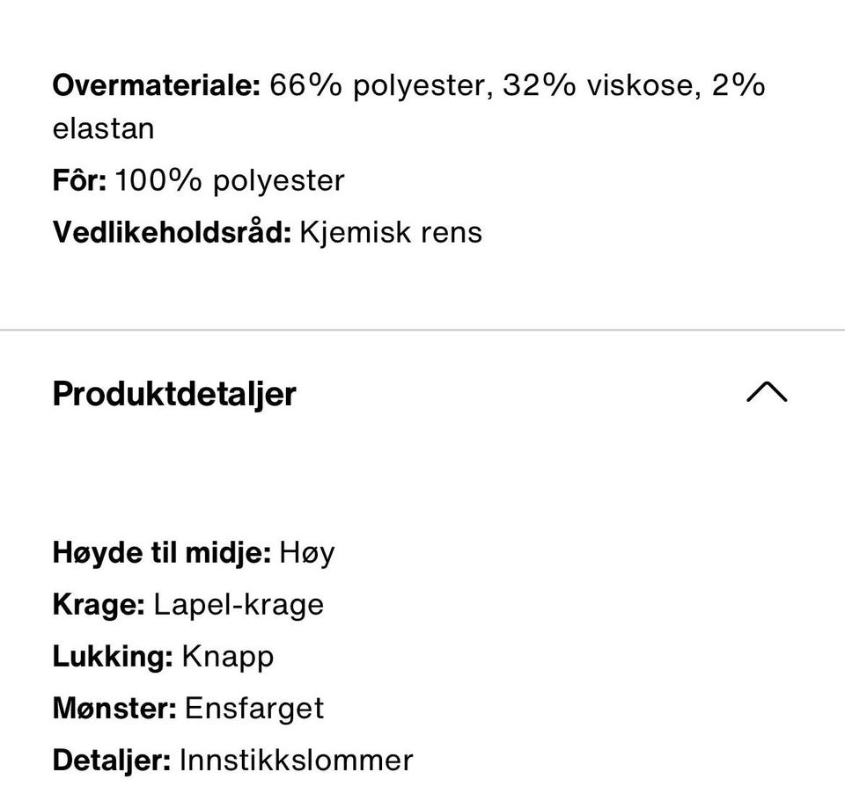Click the Vedlikeholdsråd label
The image size is (845, 794).
coord(172,232)
